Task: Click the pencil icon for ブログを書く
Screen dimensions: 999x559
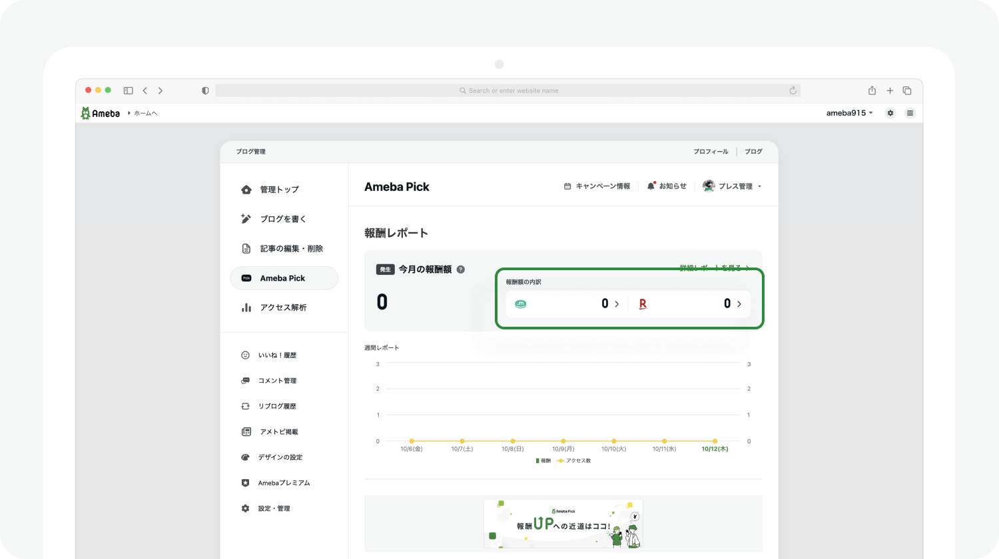Action: [x=246, y=219]
